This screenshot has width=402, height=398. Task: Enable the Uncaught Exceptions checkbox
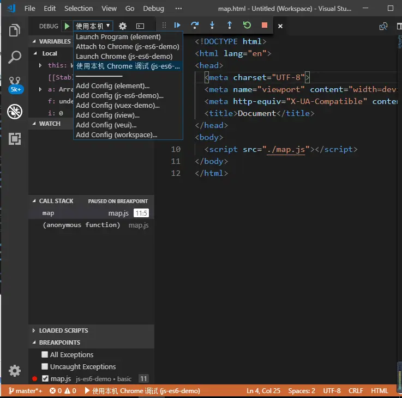pyautogui.click(x=45, y=366)
